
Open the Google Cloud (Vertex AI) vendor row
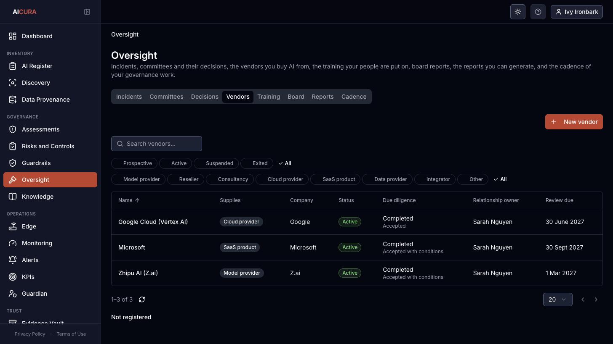tap(357, 222)
